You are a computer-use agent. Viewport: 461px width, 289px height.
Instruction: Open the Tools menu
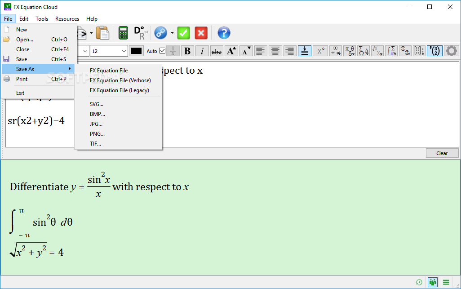coord(42,19)
